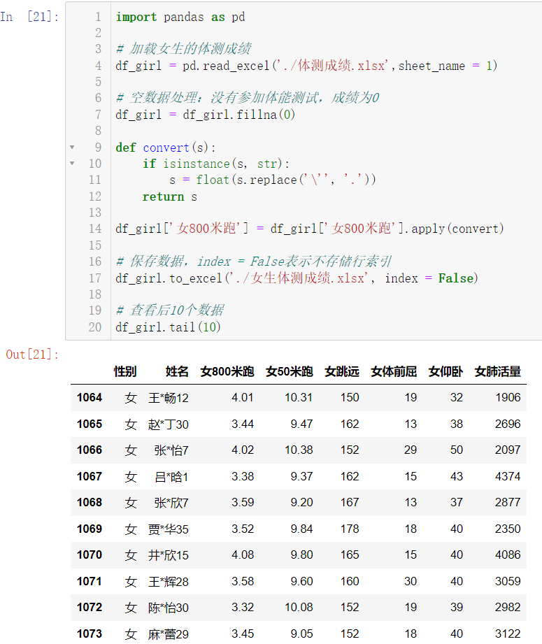Click the '女肺活量' column header
The height and width of the screenshot is (644, 542).
(498, 372)
